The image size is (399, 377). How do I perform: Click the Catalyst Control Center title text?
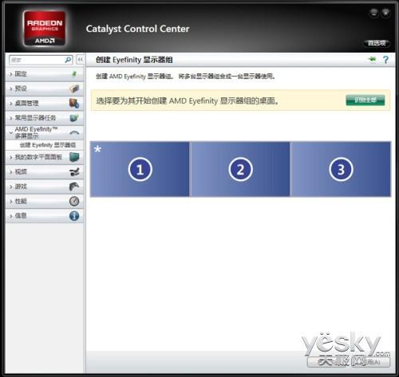137,29
